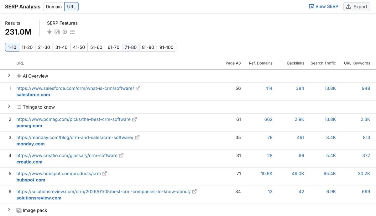Open pcmag.com best-crm-software URL
Screen dimensions: 376x216
73,119
